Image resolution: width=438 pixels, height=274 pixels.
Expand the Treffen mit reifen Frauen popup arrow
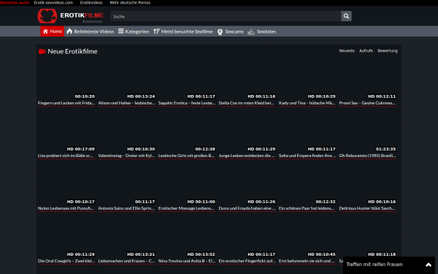(429, 265)
